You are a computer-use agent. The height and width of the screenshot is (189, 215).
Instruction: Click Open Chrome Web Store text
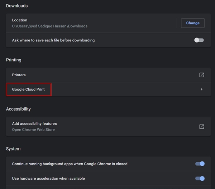[x=33, y=129]
